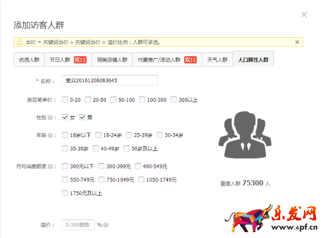This screenshot has height=238, width=323.
Task: Dismiss the yellow bid formula notice
Action: (297, 42)
